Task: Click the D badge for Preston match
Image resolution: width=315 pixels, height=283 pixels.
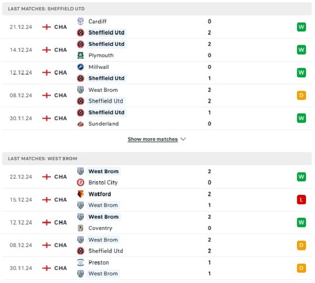Action: [301, 268]
